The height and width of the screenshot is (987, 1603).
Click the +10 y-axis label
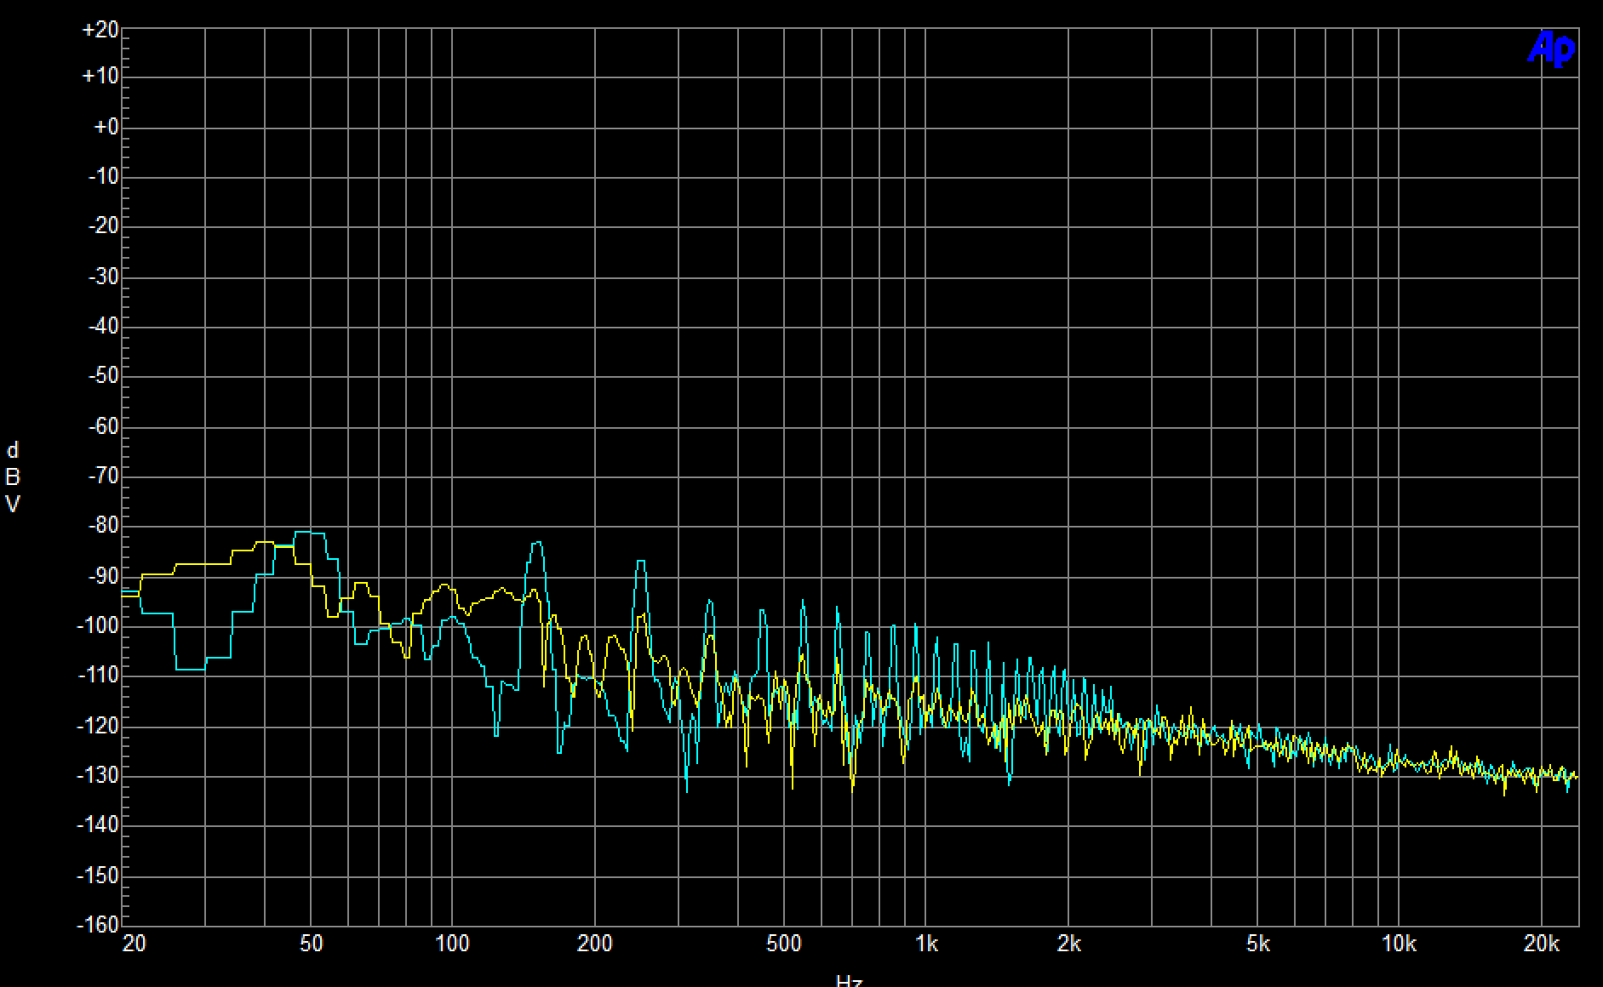coord(100,77)
